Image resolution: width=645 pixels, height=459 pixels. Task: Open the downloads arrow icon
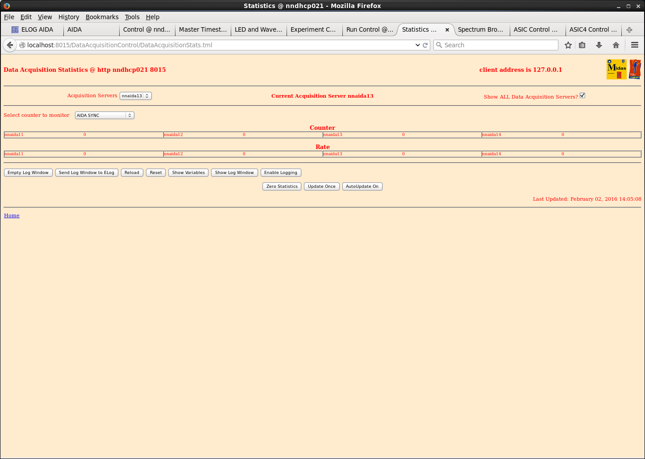coord(599,45)
